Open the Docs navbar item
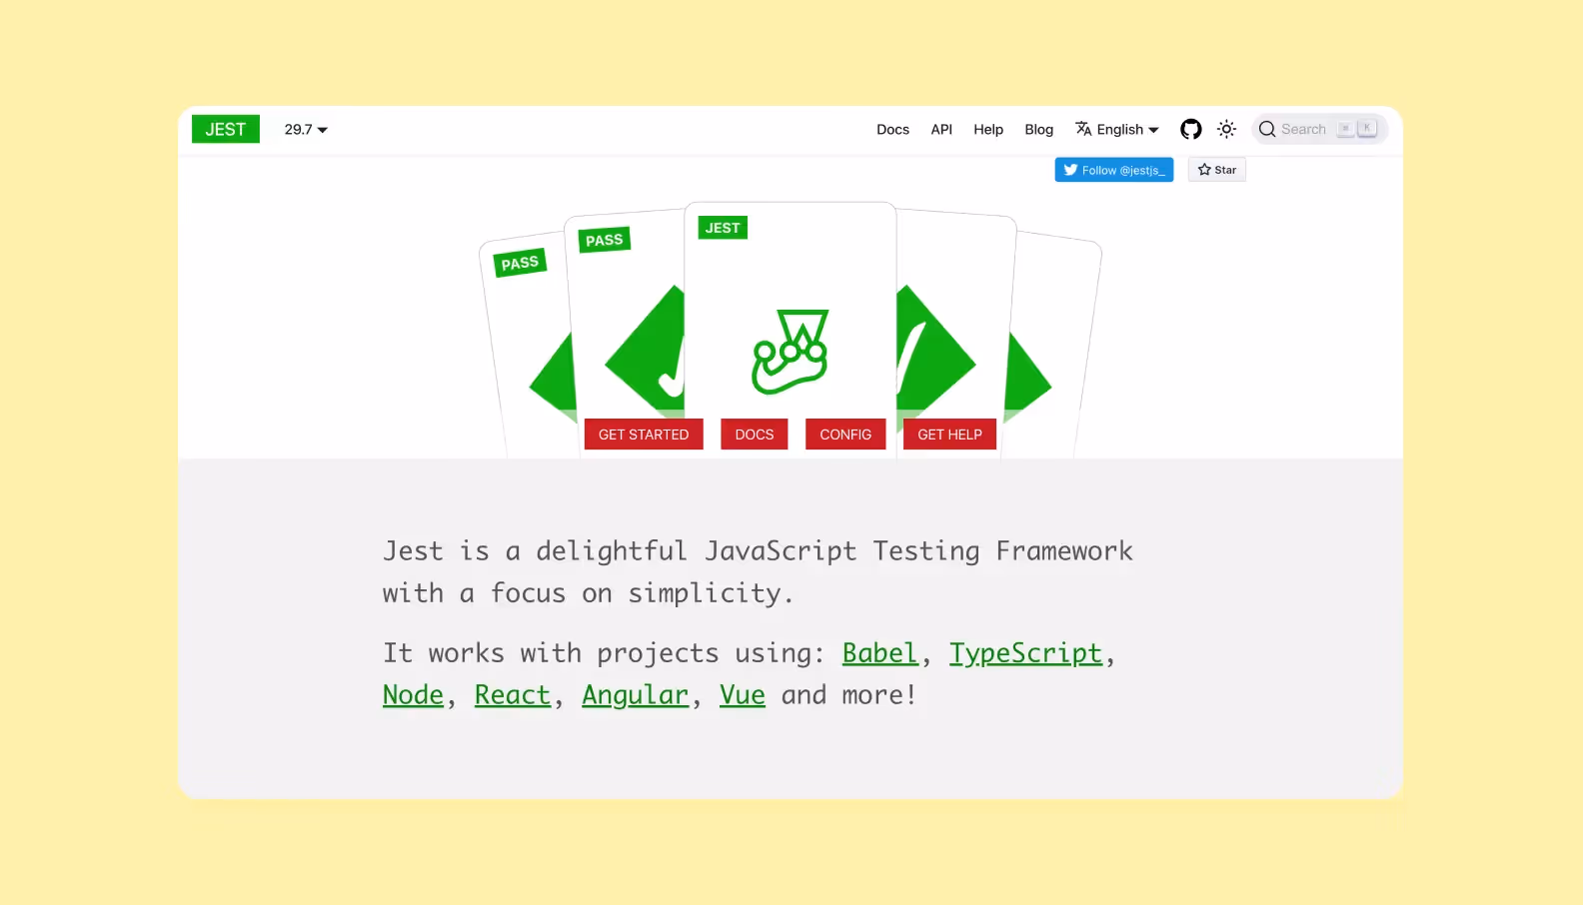 point(892,130)
